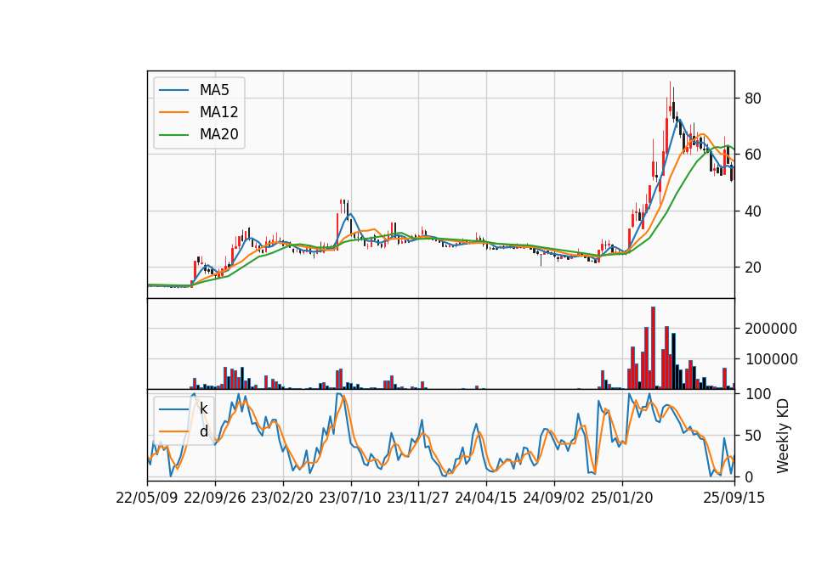This screenshot has height=586, width=816.
Task: Click the KD axis value 0
Action: (x=749, y=476)
